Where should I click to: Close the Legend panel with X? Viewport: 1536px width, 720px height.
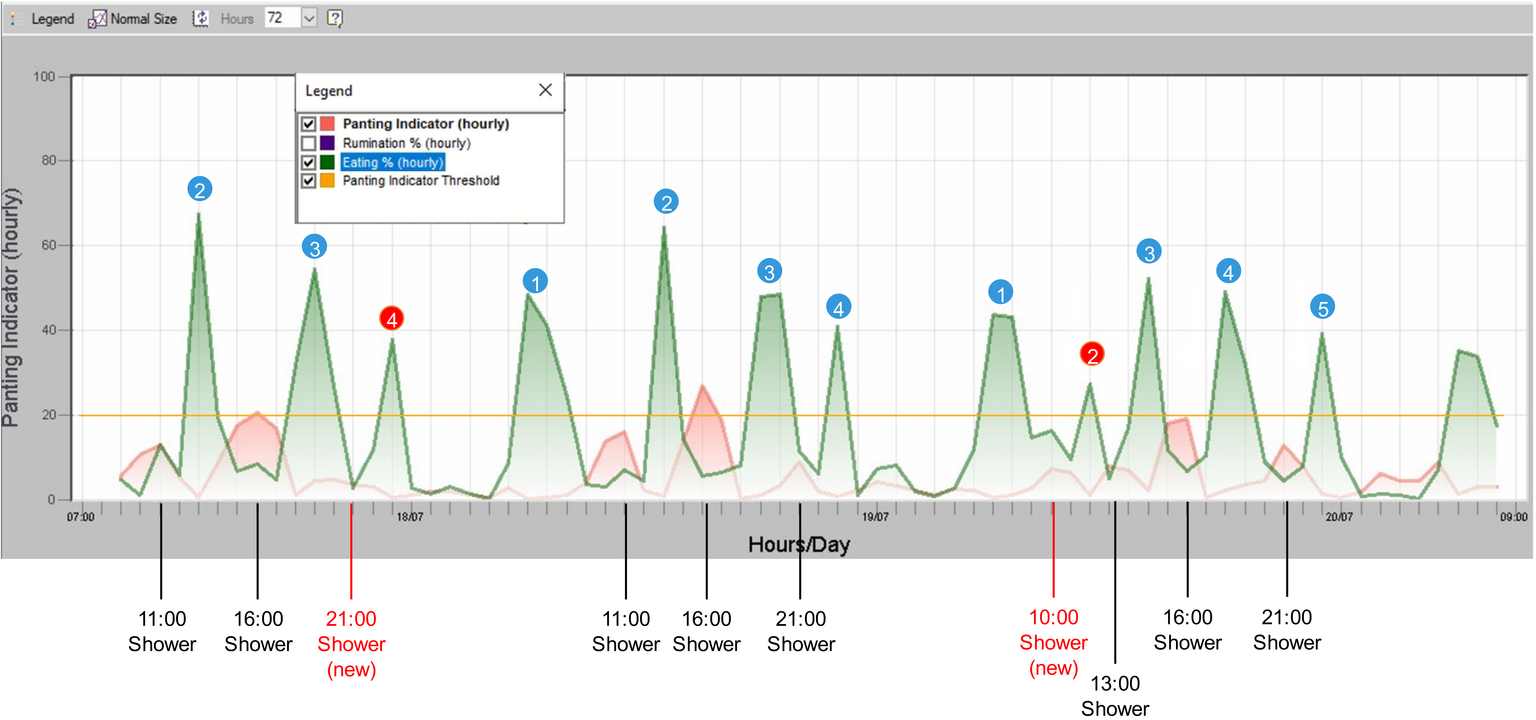545,90
